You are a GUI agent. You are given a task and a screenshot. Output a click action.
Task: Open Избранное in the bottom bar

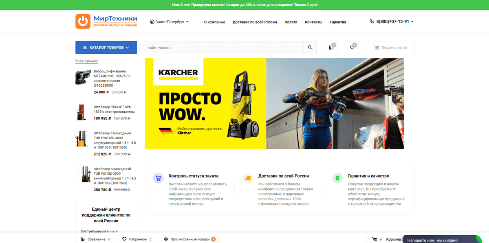[137, 239]
